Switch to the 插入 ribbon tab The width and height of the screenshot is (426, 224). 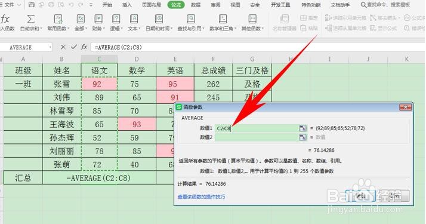126,5
